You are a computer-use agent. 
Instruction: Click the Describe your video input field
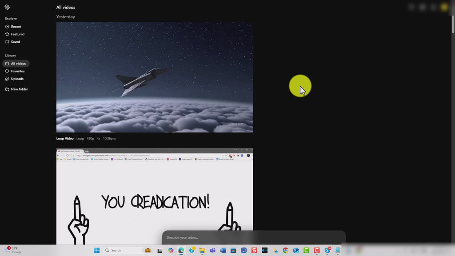coord(253,237)
